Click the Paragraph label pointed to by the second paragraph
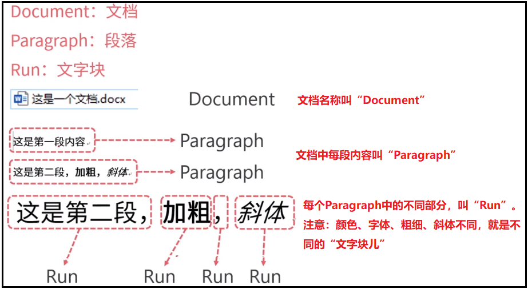This screenshot has width=528, height=289. tap(221, 172)
